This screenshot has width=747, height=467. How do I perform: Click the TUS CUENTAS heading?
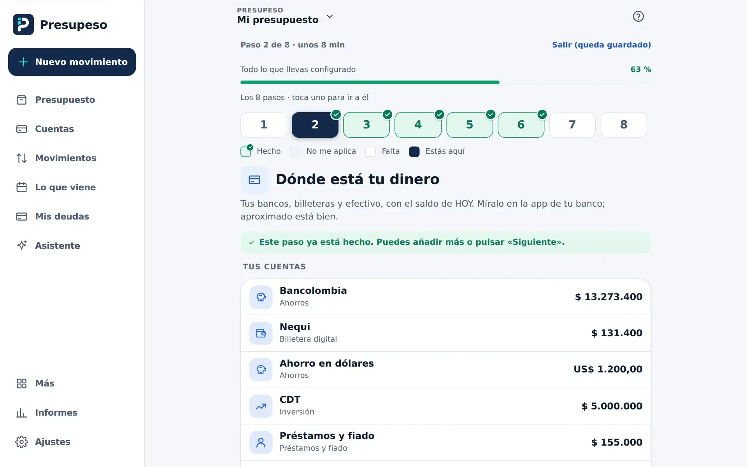[x=274, y=267]
